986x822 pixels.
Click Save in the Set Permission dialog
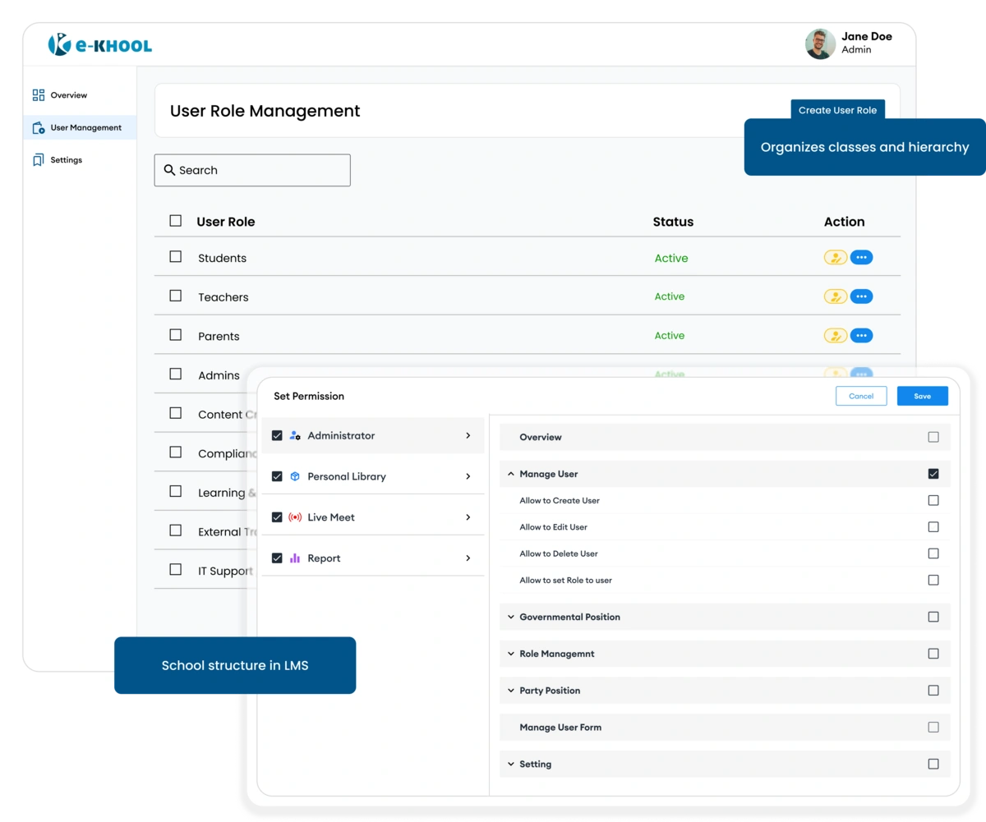[922, 396]
